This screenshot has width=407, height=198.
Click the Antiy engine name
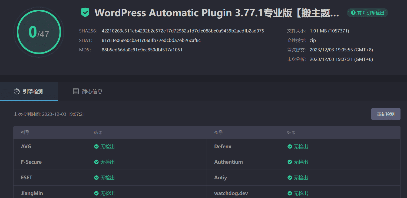(x=221, y=178)
